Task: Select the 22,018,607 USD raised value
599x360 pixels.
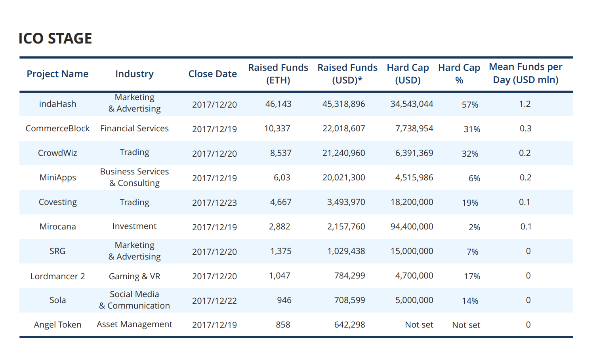Action: coord(344,129)
